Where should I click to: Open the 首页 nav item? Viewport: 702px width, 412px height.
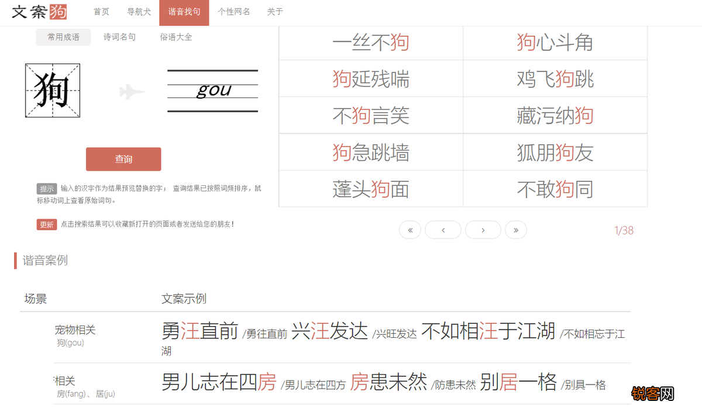[101, 12]
